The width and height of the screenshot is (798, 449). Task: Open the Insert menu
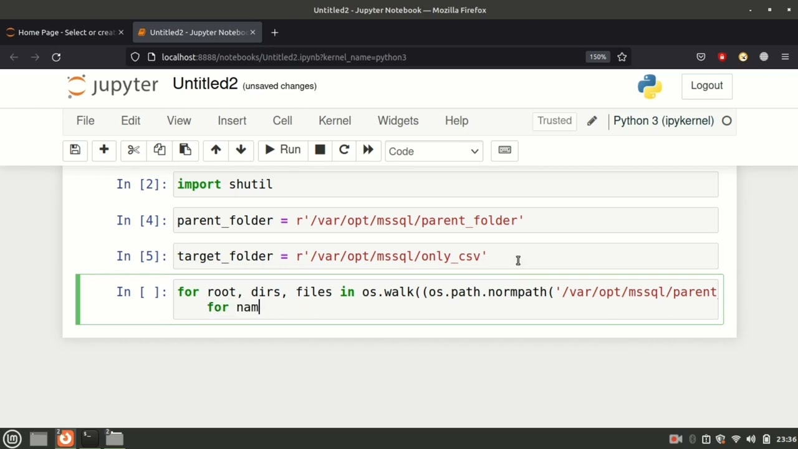pos(232,121)
